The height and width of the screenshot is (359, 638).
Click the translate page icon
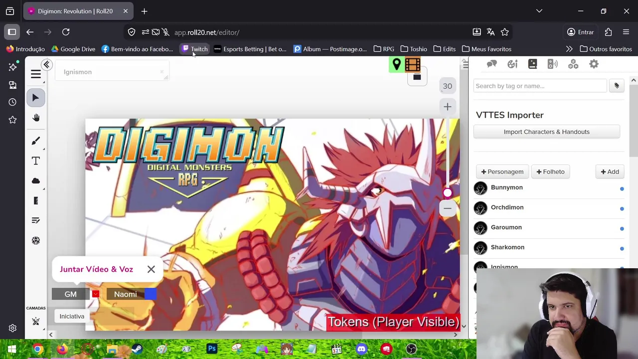point(490,32)
